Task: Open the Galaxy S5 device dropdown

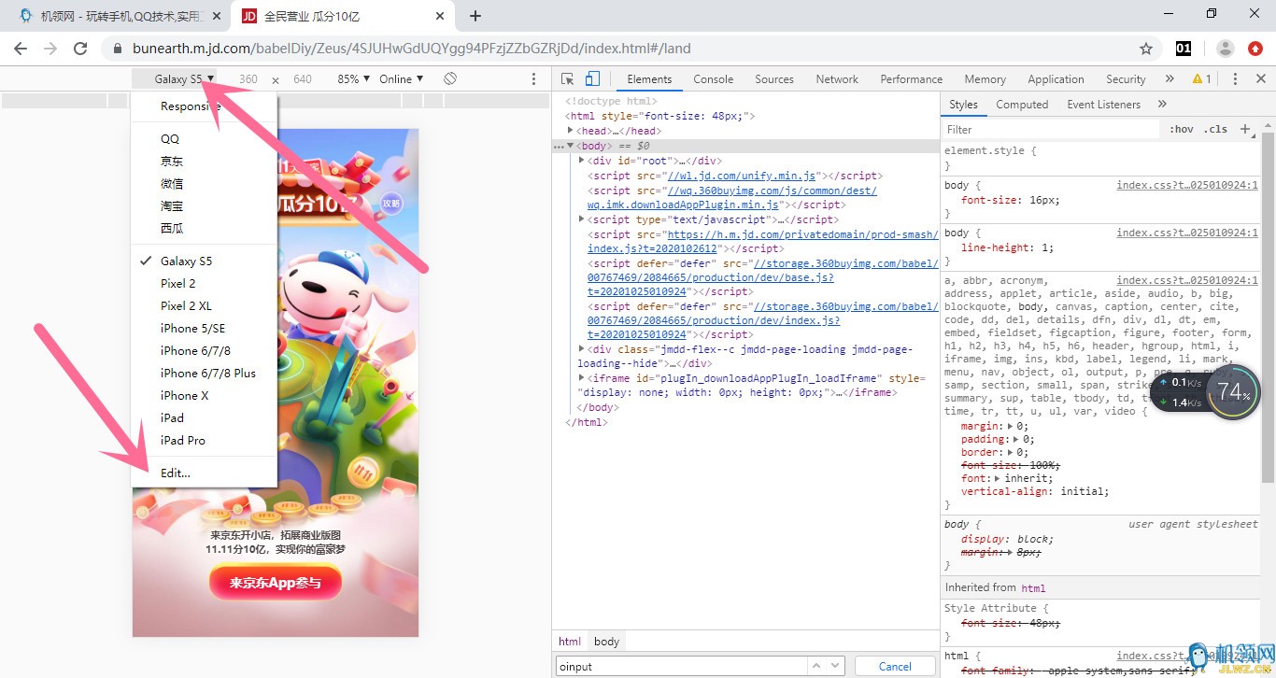Action: pos(185,79)
